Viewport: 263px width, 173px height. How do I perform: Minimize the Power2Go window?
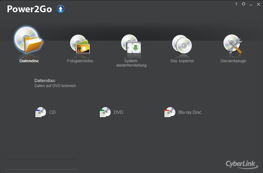pos(251,5)
